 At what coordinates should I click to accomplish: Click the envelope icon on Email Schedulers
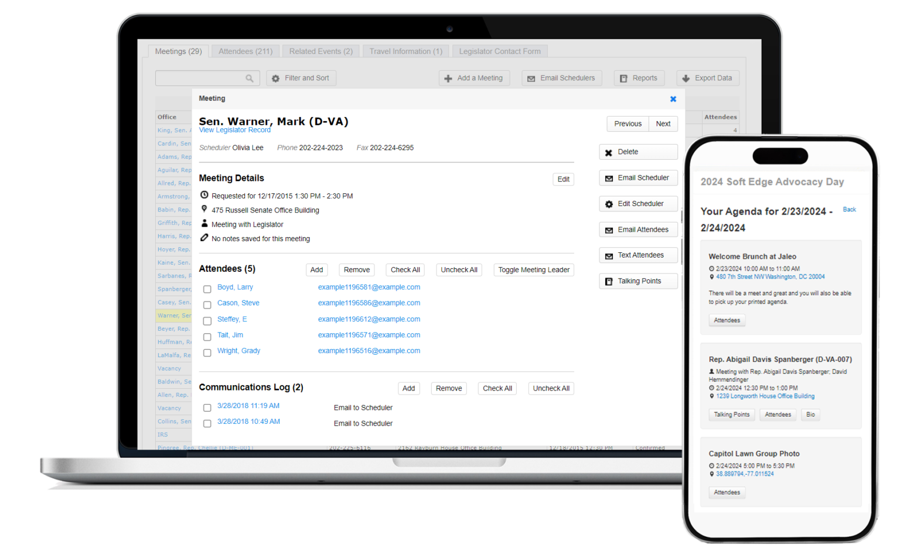tap(531, 78)
